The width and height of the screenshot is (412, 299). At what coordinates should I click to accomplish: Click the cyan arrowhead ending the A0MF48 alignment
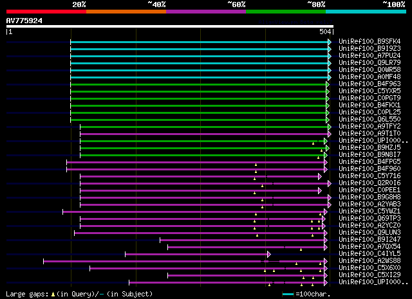coord(330,77)
